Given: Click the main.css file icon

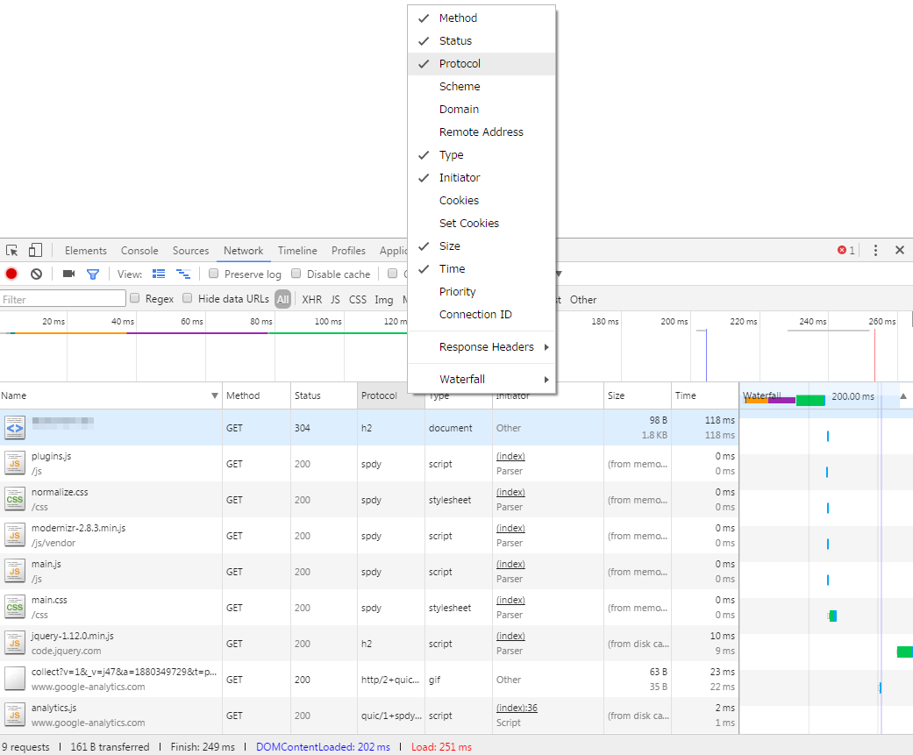Looking at the screenshot, I should [15, 607].
